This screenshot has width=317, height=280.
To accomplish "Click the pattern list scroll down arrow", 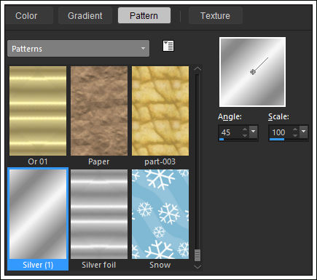I will [x=197, y=267].
